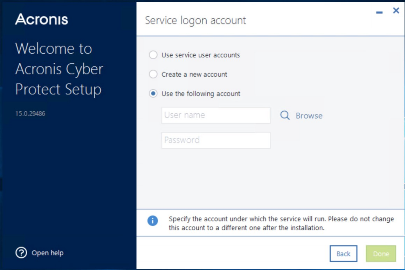Minimize the Acronis setup window
This screenshot has width=405, height=270.
pyautogui.click(x=379, y=13)
